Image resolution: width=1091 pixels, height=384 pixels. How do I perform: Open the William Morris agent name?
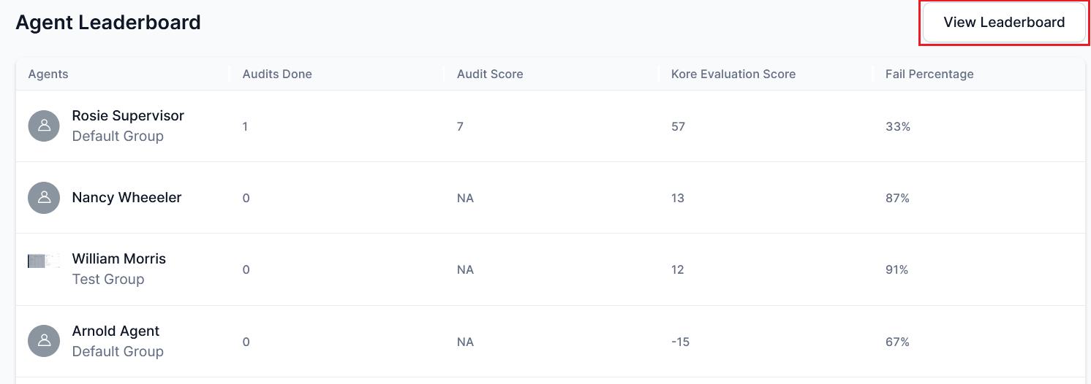pos(118,258)
